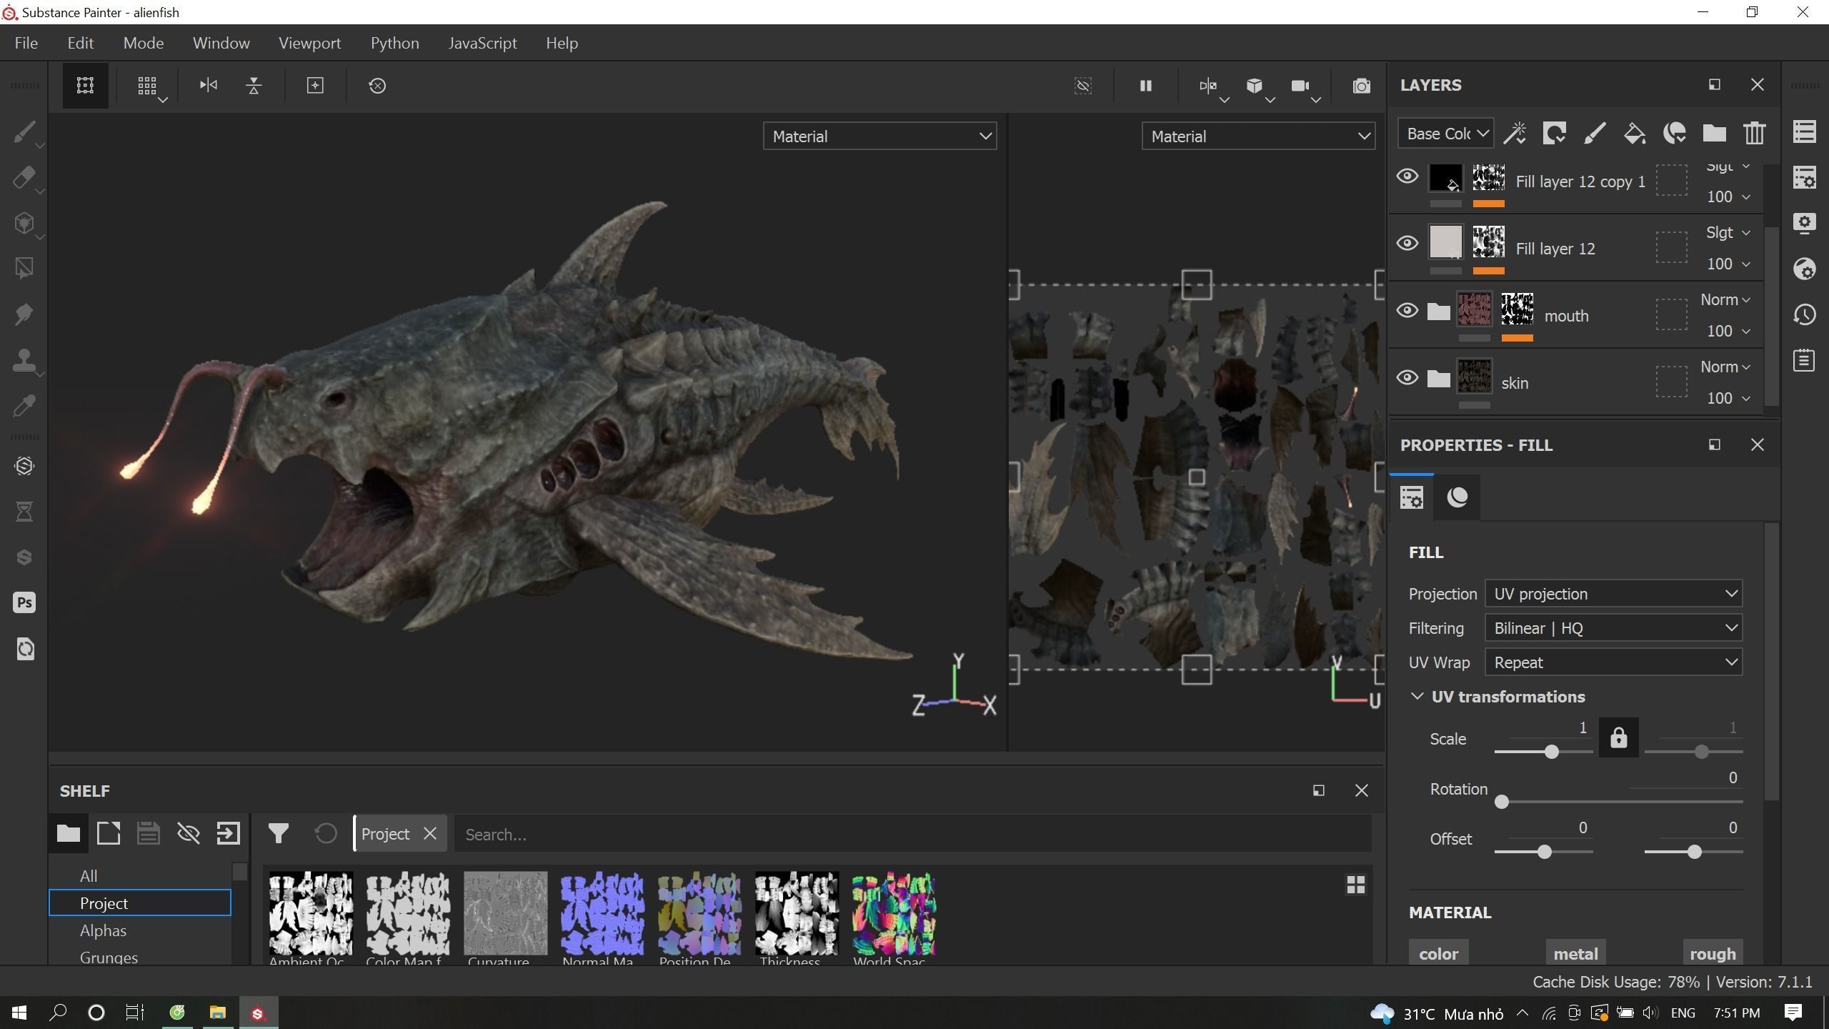Screen dimensions: 1829x1029
Task: Add effect with the magic wand icon
Action: pos(1515,133)
